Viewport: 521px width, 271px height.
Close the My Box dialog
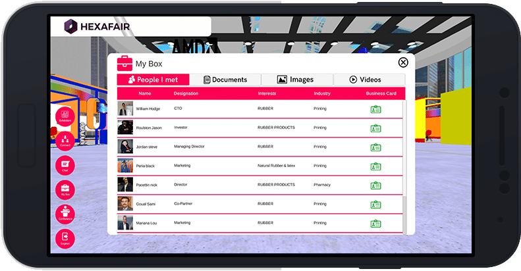tap(403, 62)
